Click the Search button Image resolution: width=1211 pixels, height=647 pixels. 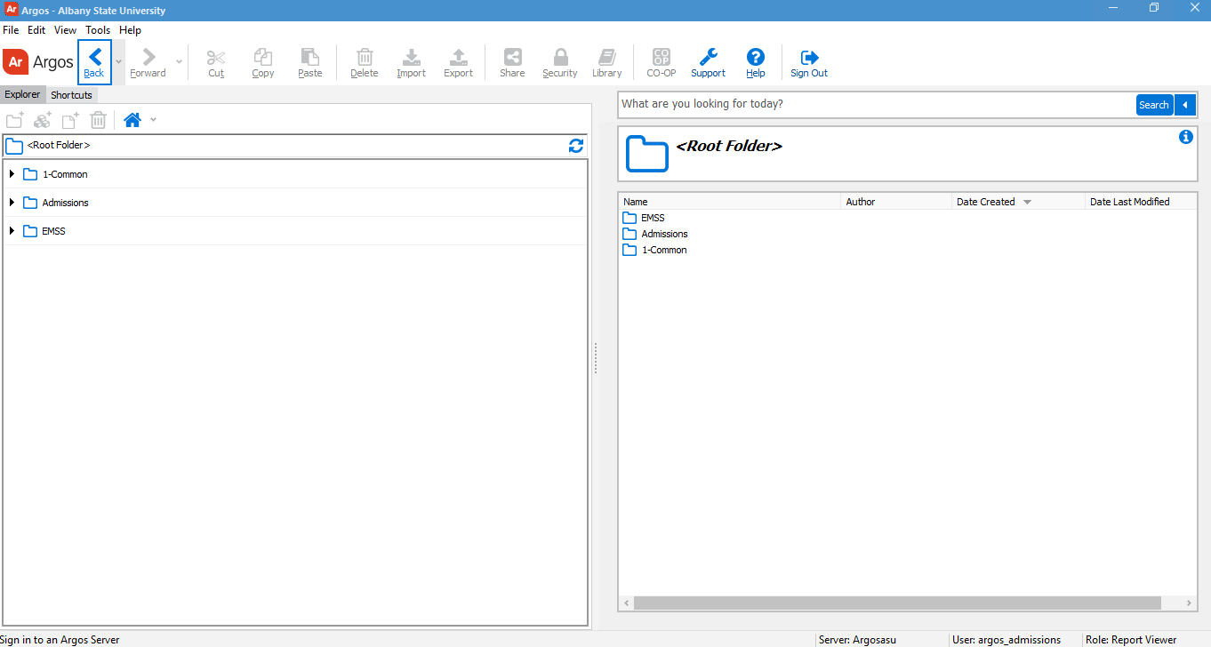click(x=1154, y=105)
